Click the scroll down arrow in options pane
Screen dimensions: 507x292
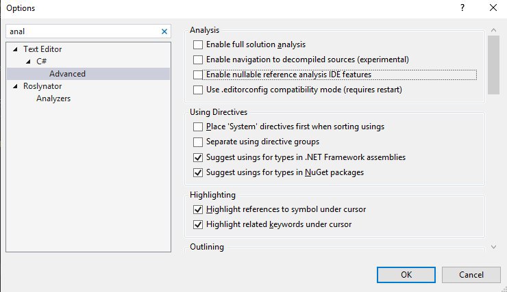(x=493, y=247)
